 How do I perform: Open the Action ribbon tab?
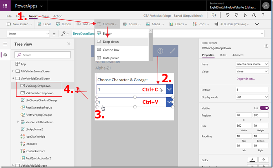[x=58, y=16]
